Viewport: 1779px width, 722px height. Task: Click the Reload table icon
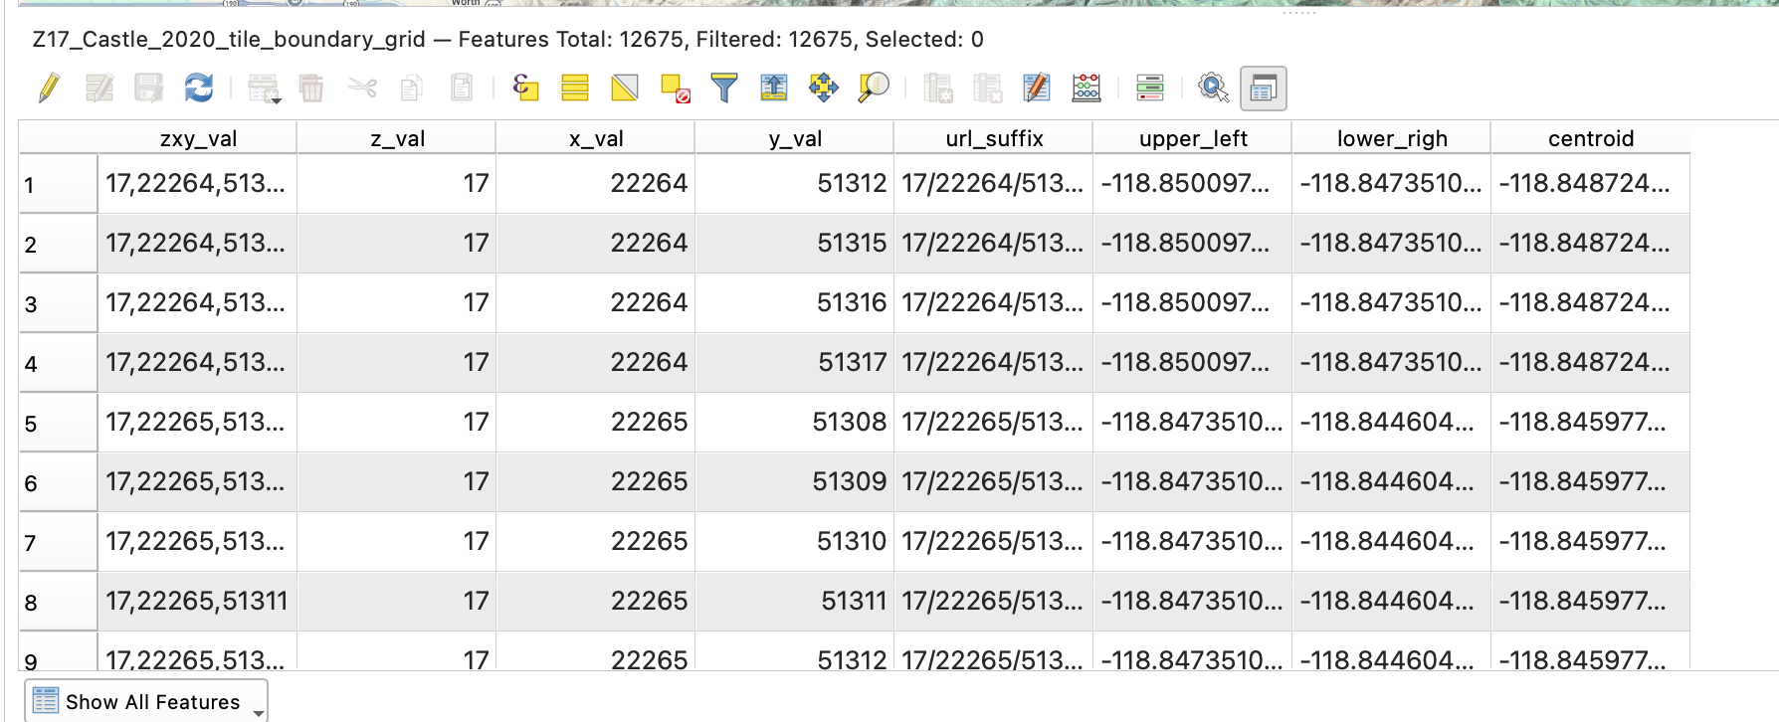[x=199, y=89]
